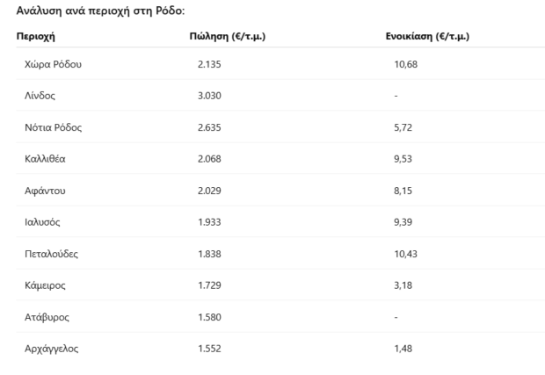Select the Κάμειρος region cell
Image resolution: width=545 pixels, height=375 pixels.
pos(45,285)
